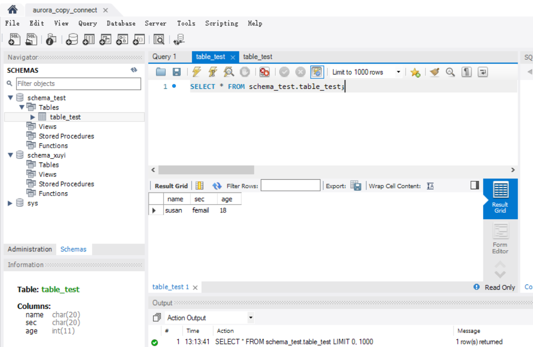533x347 pixels.
Task: Switch to the Query 1 tab
Action: tap(164, 57)
